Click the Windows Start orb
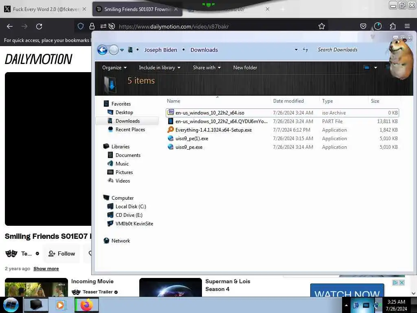 point(11,305)
